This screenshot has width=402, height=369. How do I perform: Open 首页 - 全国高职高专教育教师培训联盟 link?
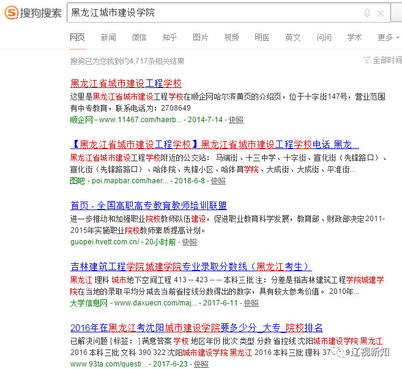pos(149,206)
